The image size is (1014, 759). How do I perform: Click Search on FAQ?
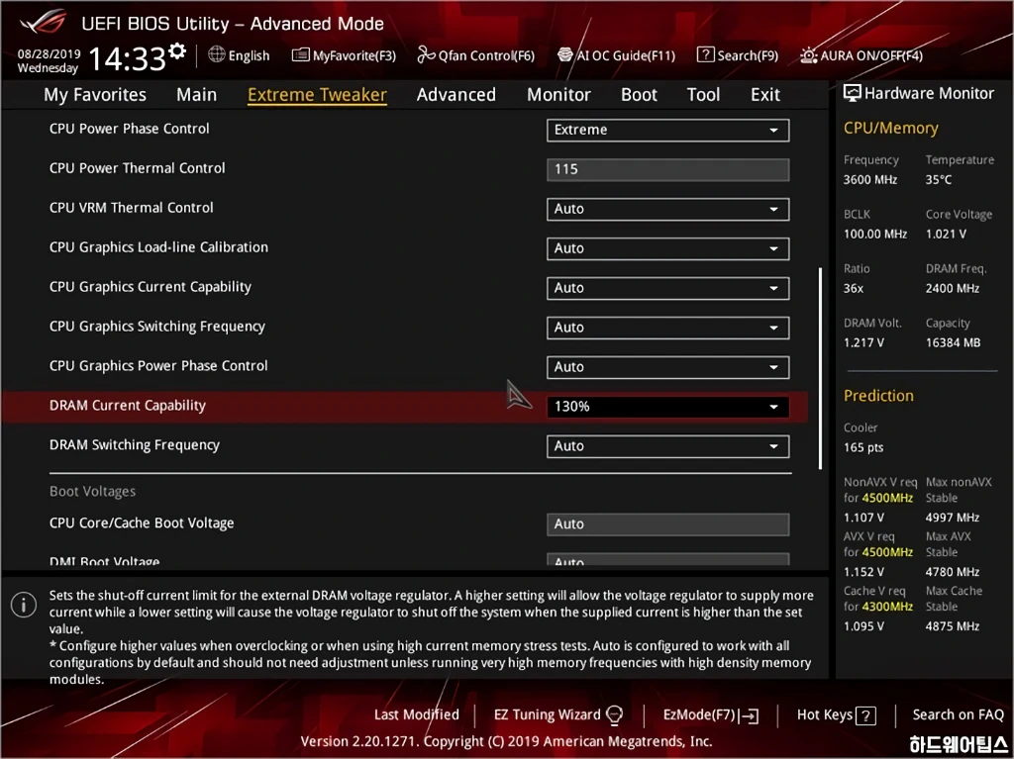[958, 714]
